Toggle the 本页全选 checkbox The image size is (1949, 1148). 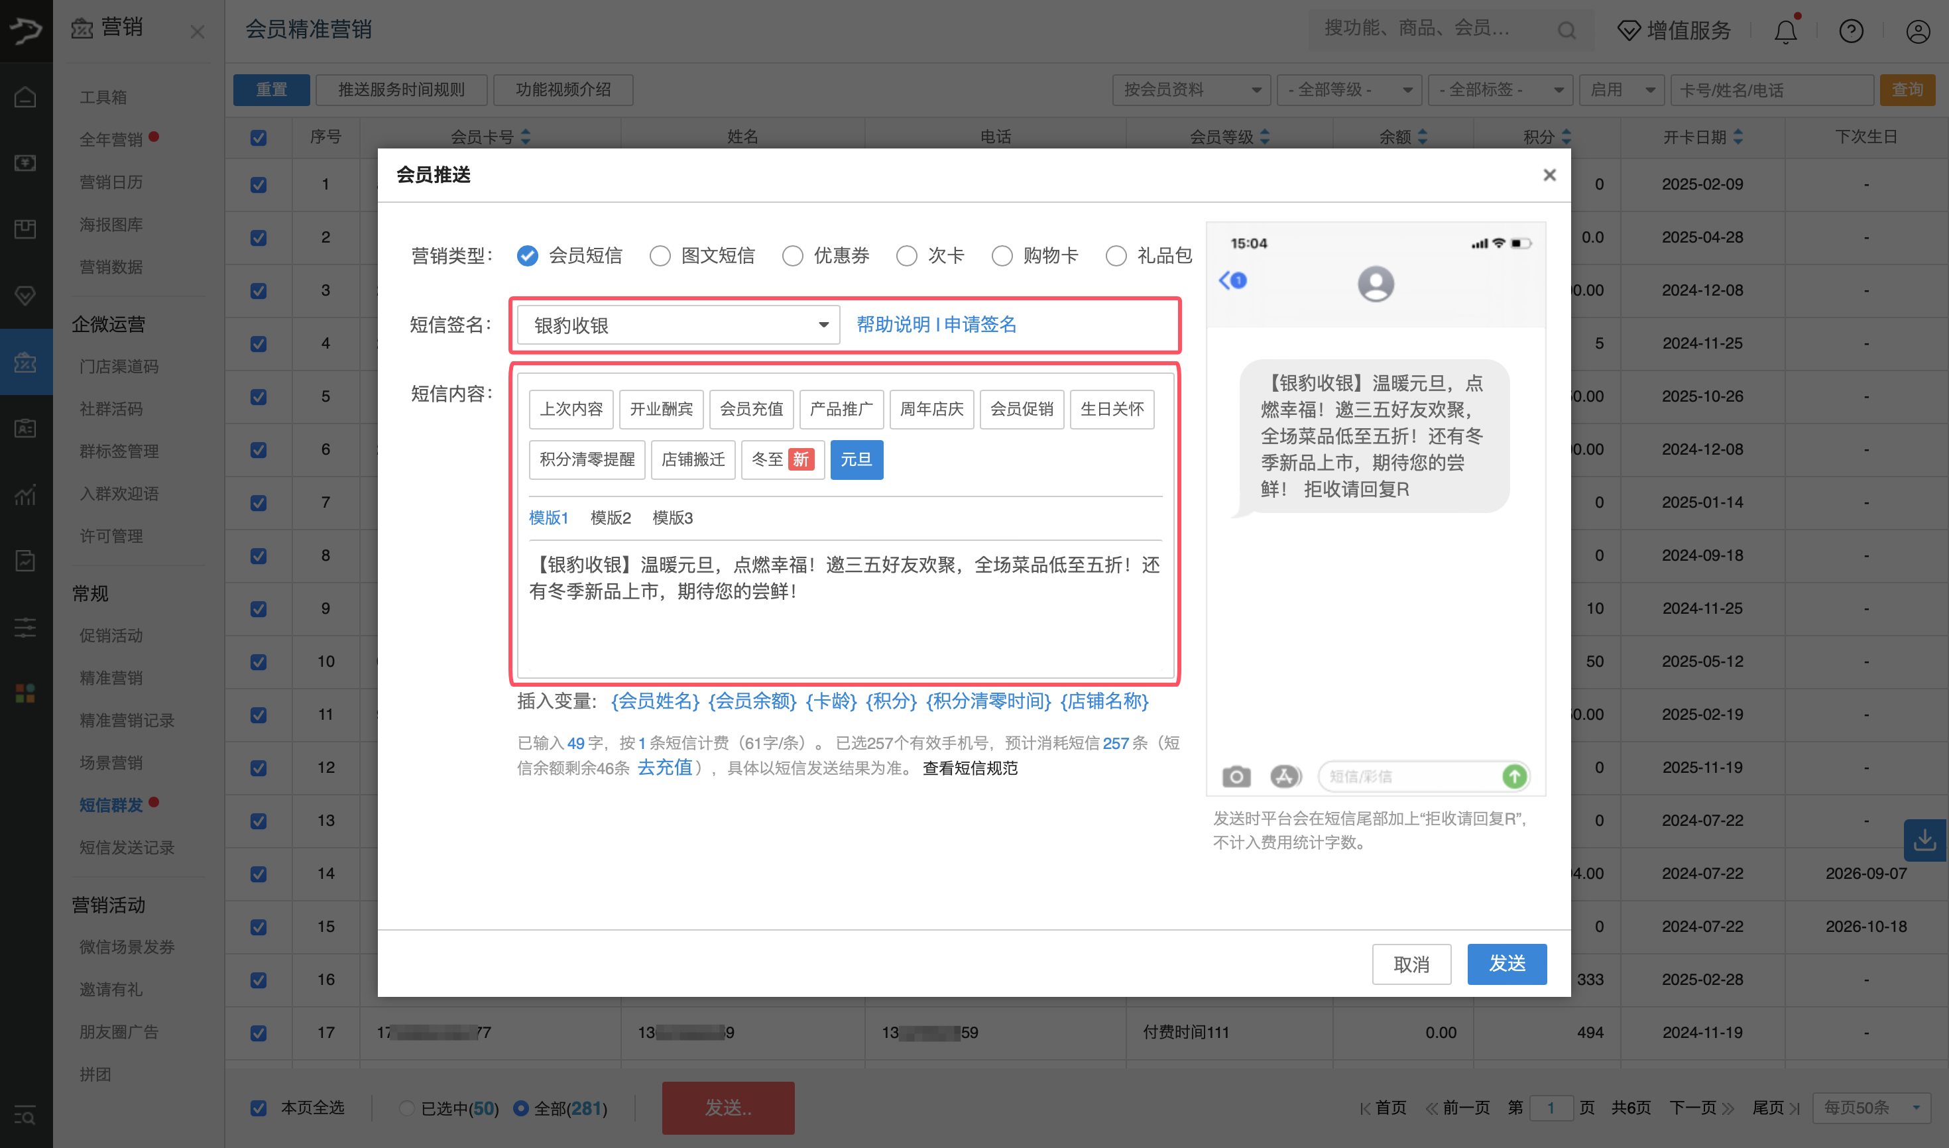[x=258, y=1108]
